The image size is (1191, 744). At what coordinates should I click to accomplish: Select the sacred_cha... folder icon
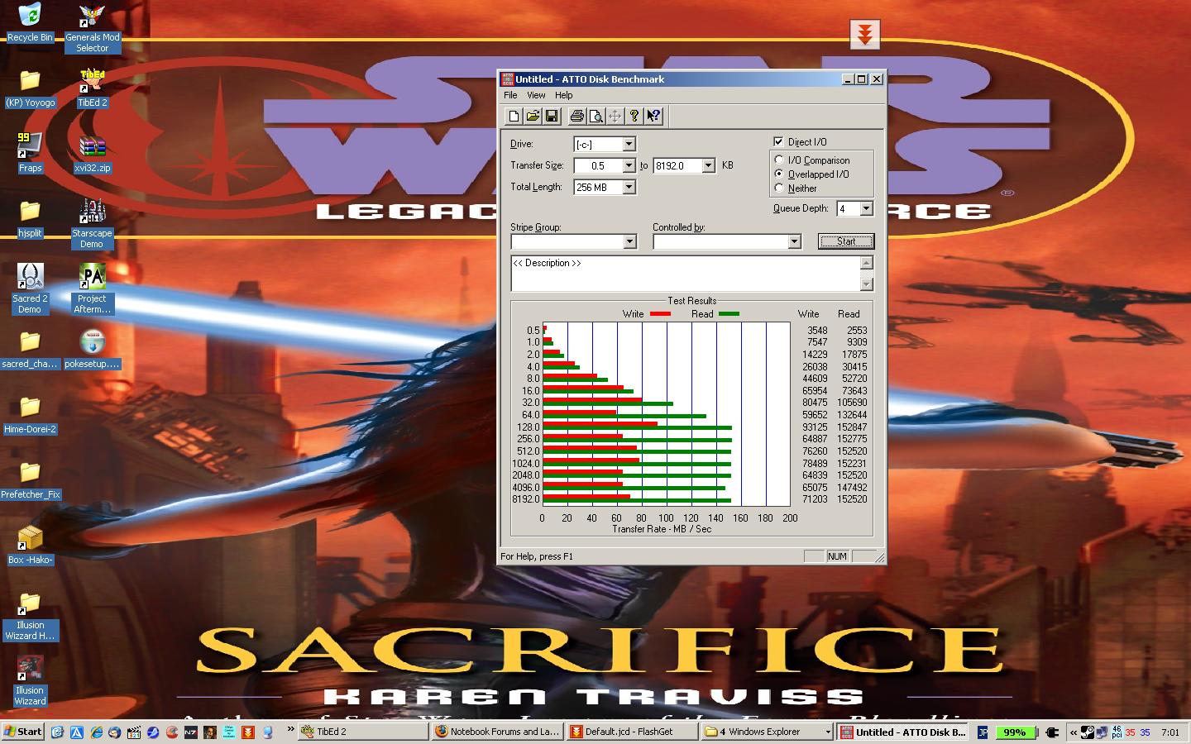tap(30, 349)
